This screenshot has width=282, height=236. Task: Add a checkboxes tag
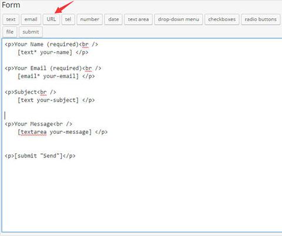(x=222, y=19)
